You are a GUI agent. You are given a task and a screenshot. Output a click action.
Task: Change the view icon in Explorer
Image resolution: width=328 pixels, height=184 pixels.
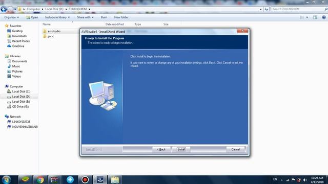point(302,17)
